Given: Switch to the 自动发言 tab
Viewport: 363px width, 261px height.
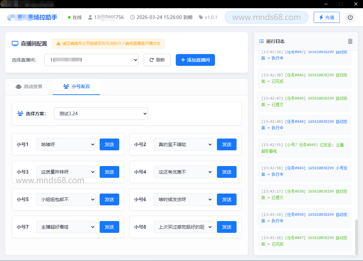Looking at the screenshot, I should pos(29,87).
